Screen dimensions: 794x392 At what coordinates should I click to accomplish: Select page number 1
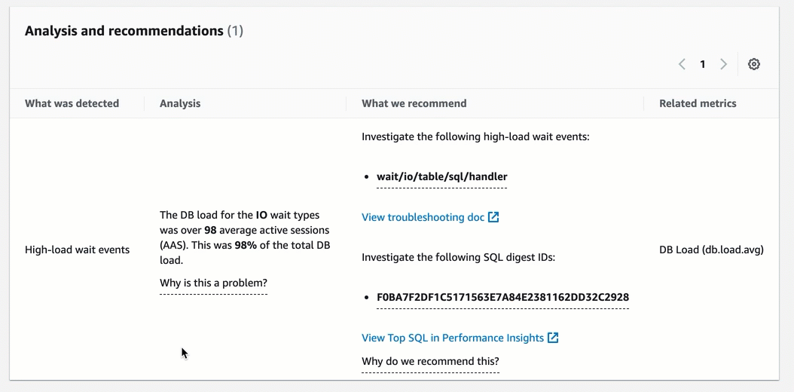pos(703,64)
